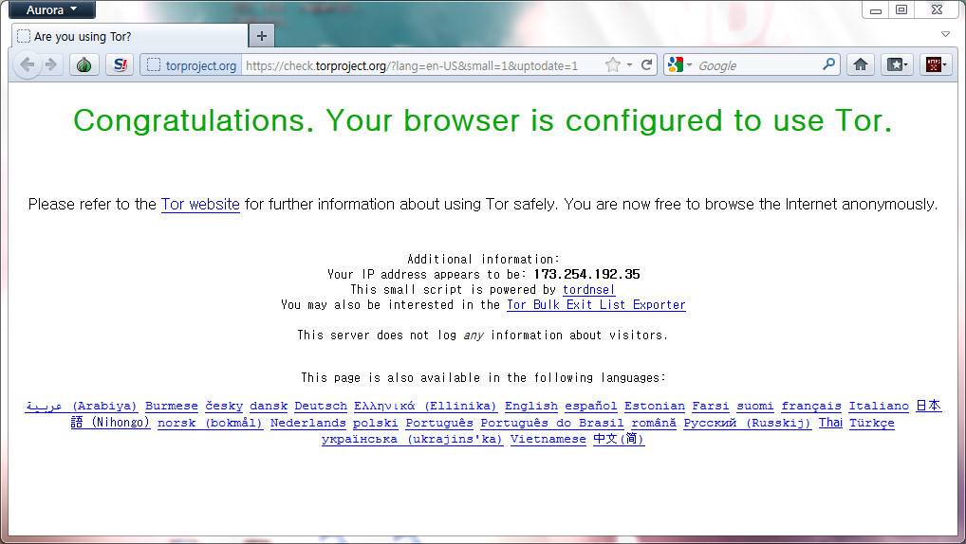Switch page language to Russkij
Viewport: 966px width, 544px height.
748,423
